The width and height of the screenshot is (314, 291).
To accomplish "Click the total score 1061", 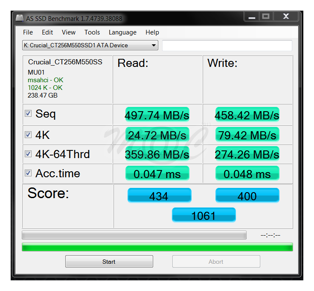I will point(204,215).
